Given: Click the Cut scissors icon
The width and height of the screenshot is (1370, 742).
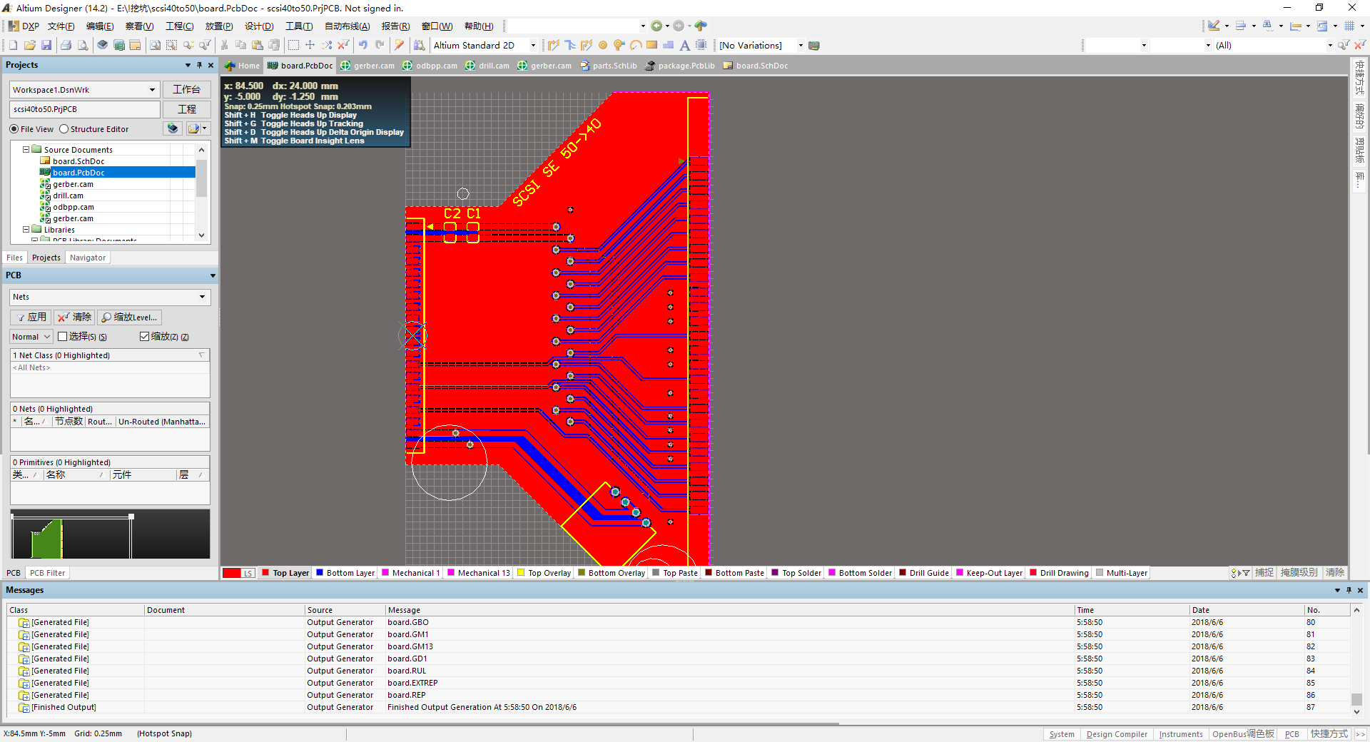Looking at the screenshot, I should click(x=224, y=45).
